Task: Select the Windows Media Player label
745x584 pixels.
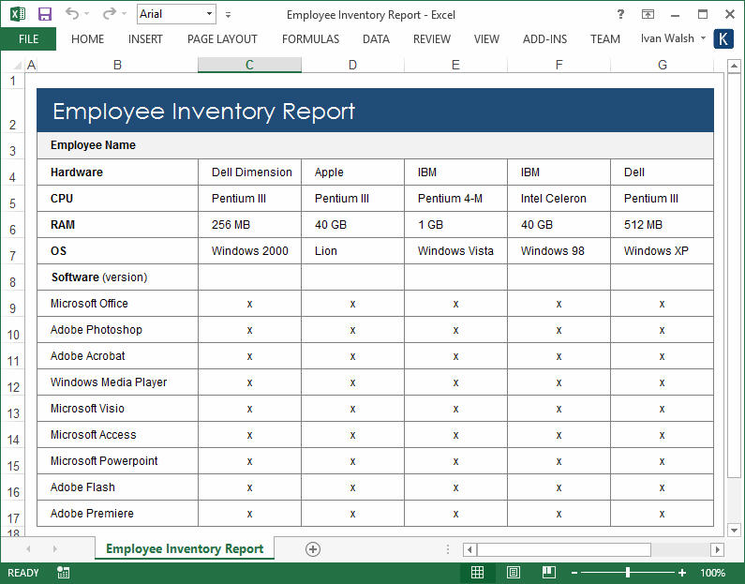Action: coord(117,382)
